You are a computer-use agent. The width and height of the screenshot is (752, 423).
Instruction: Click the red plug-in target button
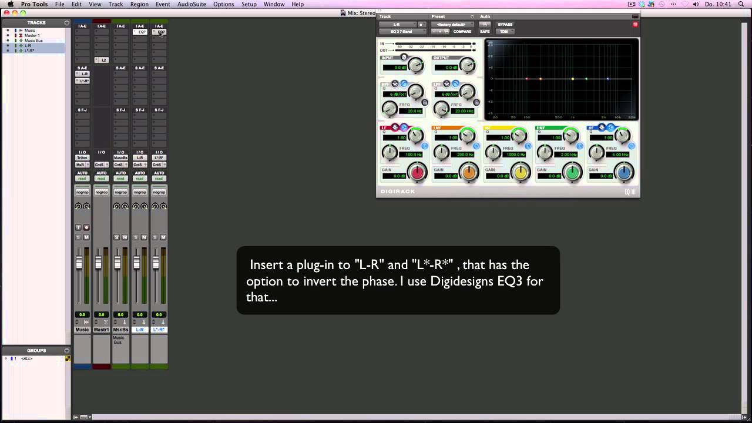[x=635, y=24]
